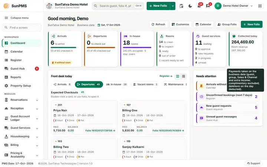Click the Rooms card icon
267x167 pixels.
(162, 36)
